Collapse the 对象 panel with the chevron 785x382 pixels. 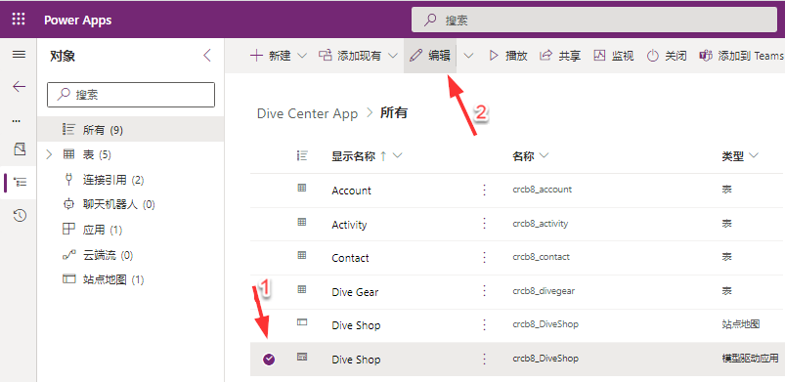207,56
